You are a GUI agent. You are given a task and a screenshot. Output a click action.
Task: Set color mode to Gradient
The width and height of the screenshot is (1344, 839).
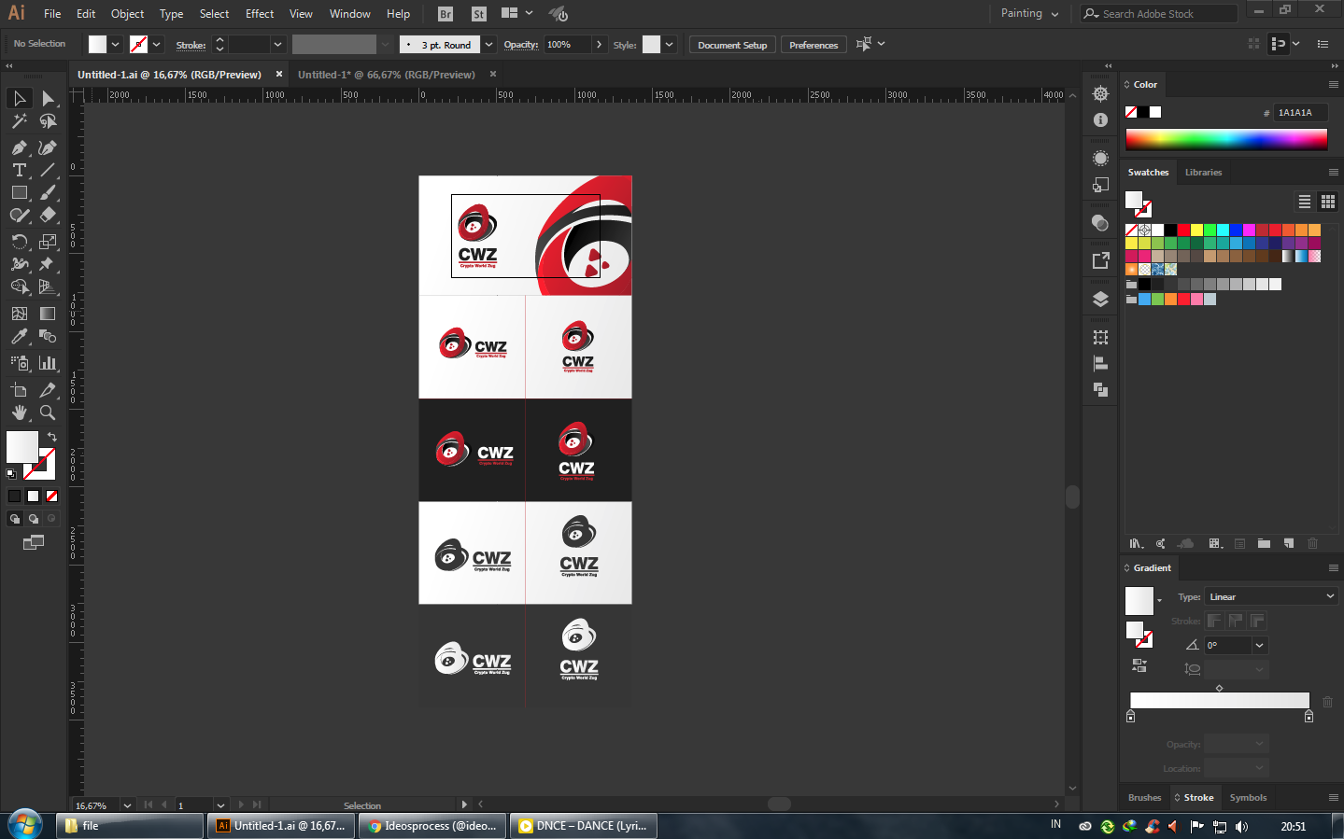tap(33, 496)
